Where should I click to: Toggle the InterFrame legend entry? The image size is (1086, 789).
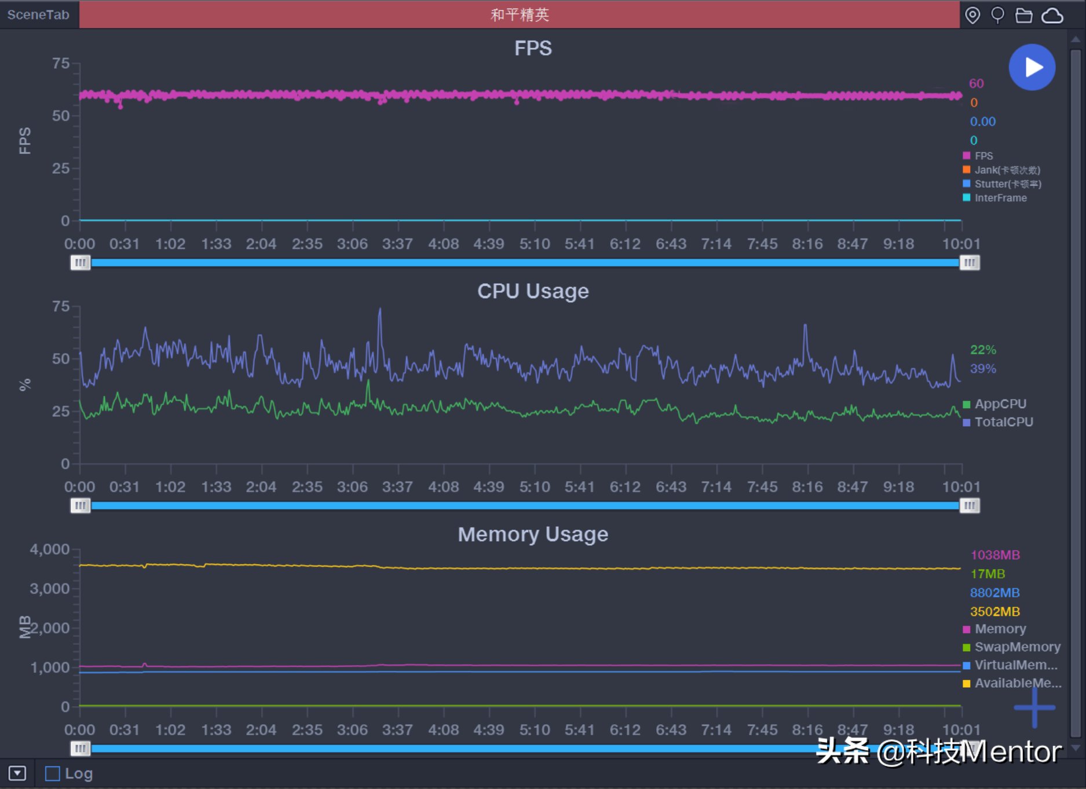pos(994,197)
